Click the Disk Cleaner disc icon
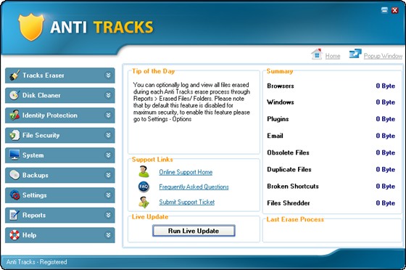 pyautogui.click(x=14, y=95)
